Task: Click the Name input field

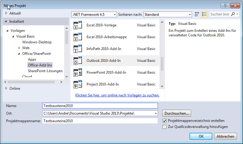Action: (100, 106)
